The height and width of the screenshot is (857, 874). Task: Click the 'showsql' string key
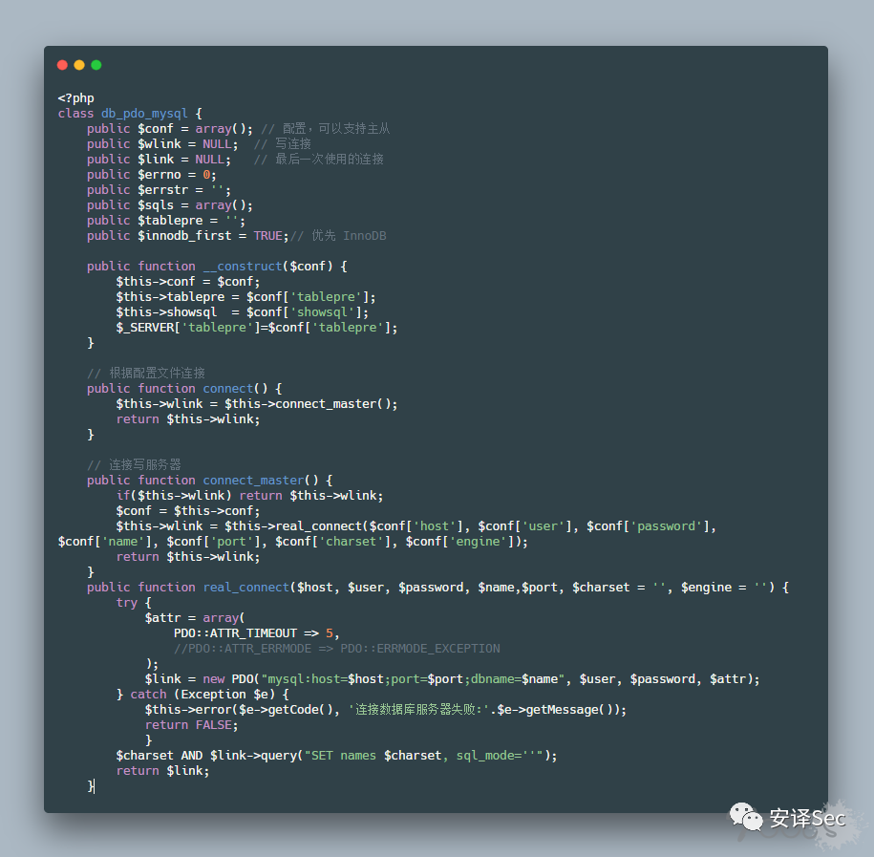click(x=323, y=312)
